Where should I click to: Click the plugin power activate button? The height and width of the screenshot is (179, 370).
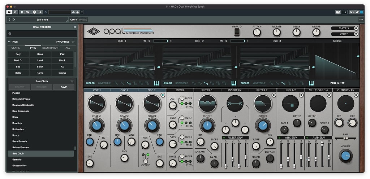click(x=9, y=12)
